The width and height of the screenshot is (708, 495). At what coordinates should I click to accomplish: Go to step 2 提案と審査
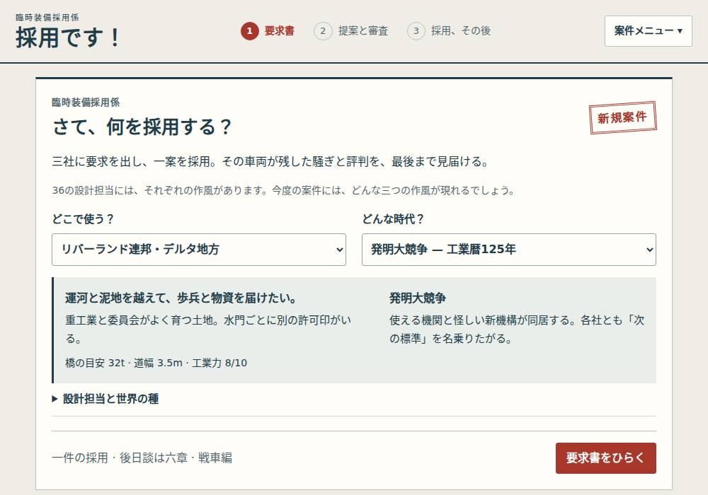(351, 31)
